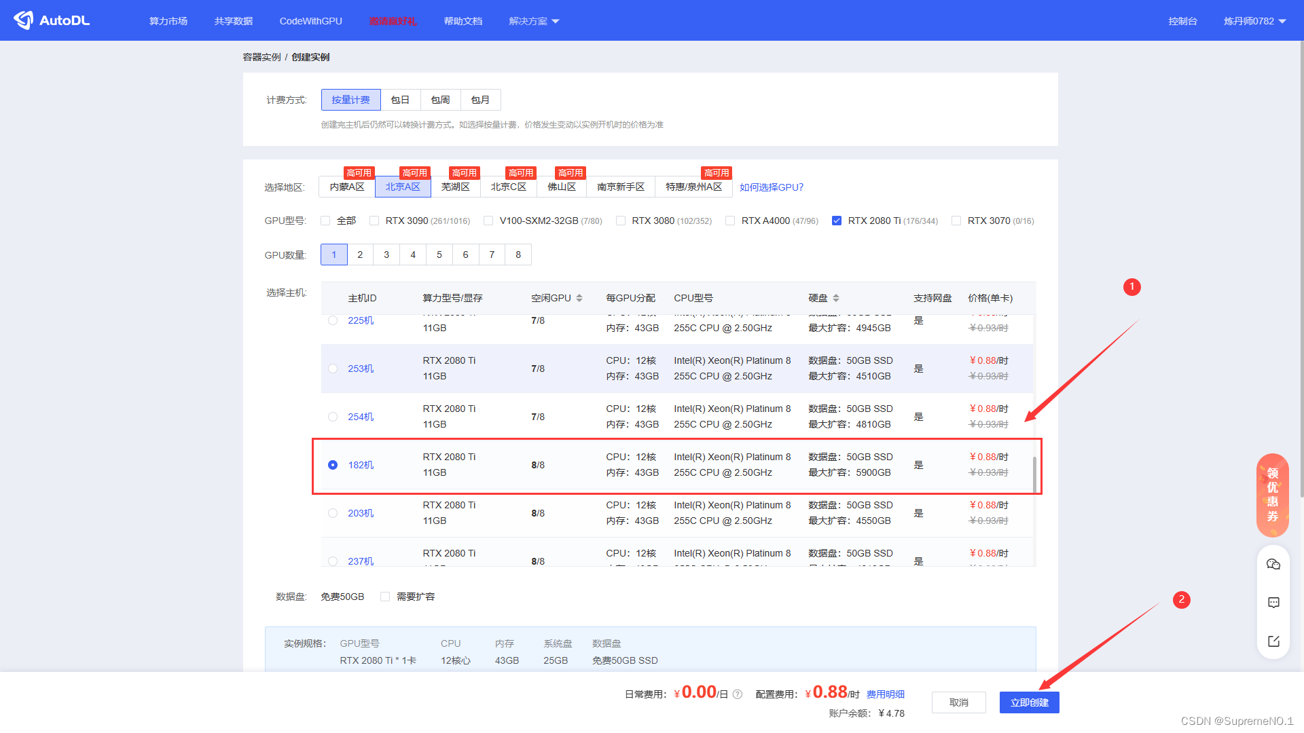Click the 立即创建 button
Screen dimensions: 1304x733
[x=1030, y=702]
